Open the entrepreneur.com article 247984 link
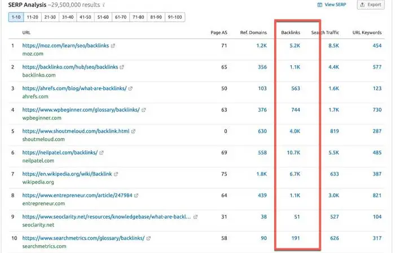 point(77,195)
